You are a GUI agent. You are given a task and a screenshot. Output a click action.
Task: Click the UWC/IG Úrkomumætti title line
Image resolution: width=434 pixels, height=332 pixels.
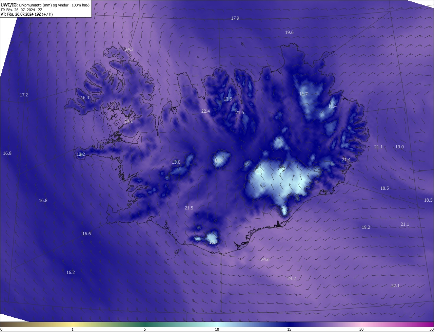click(45, 5)
